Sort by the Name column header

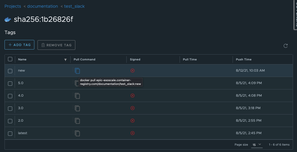22,59
